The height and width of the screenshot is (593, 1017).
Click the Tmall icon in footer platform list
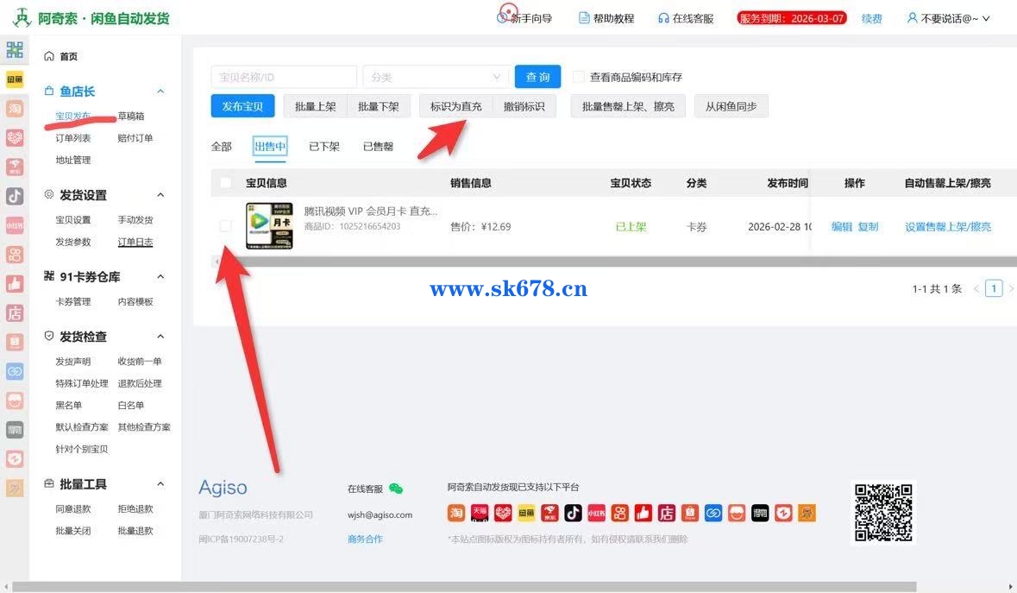480,514
